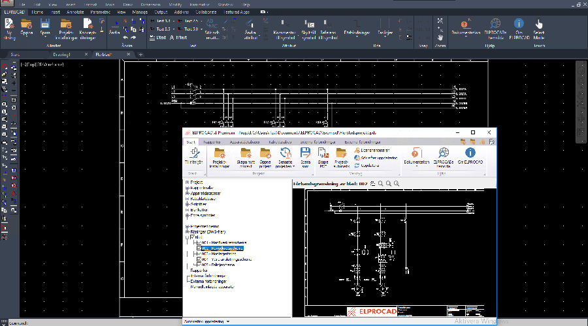Click Sök efter uppdatering in the project window
Screen dimensions: 588x326
pyautogui.click(x=376, y=158)
